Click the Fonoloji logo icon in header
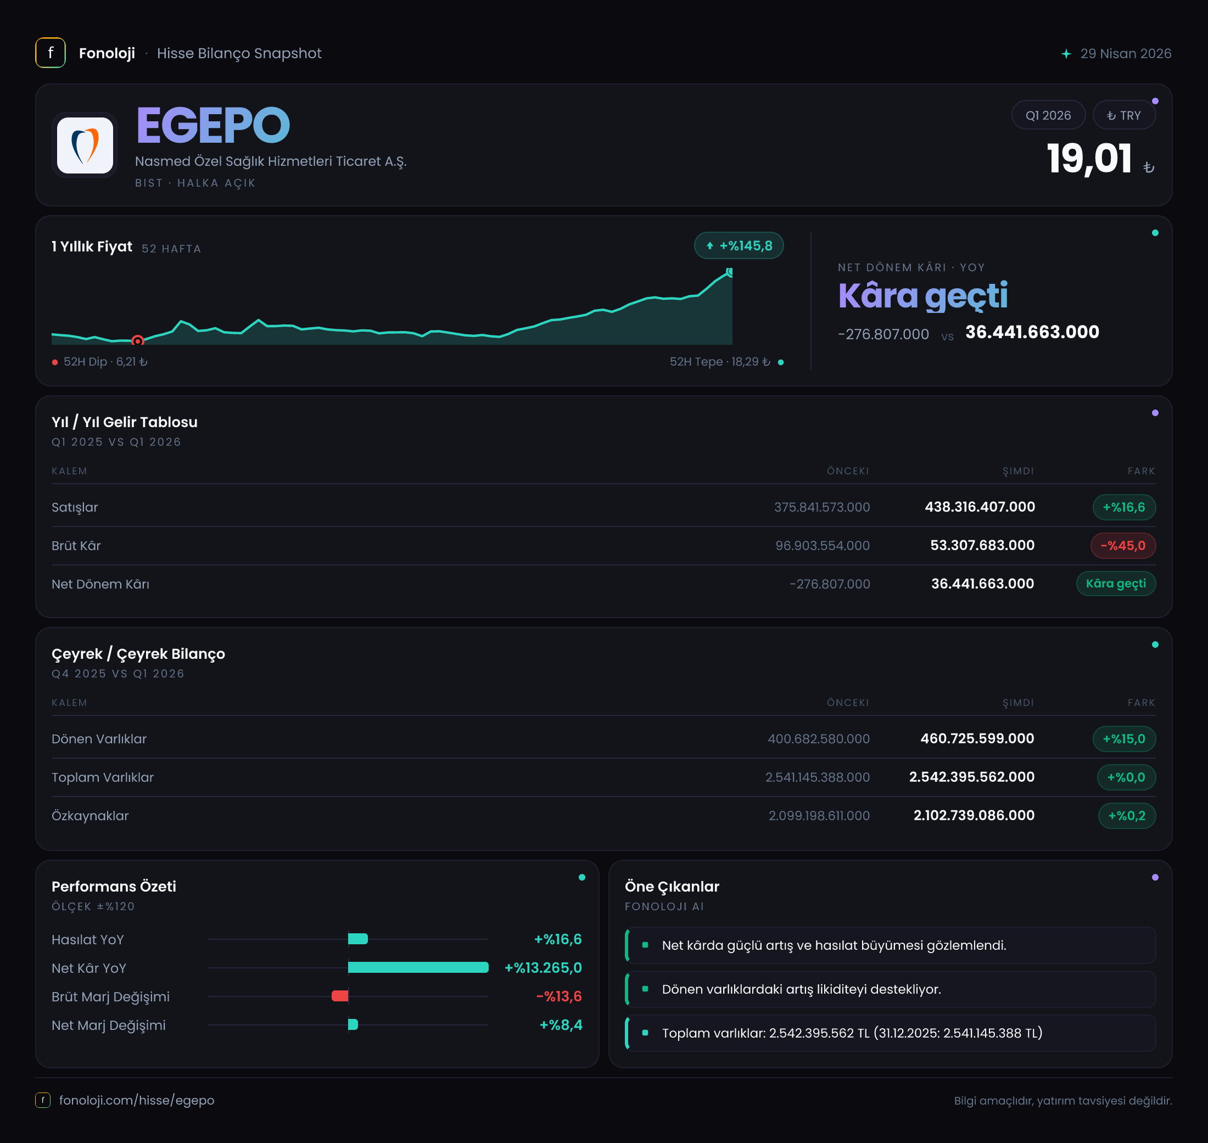This screenshot has width=1208, height=1143. click(x=51, y=53)
